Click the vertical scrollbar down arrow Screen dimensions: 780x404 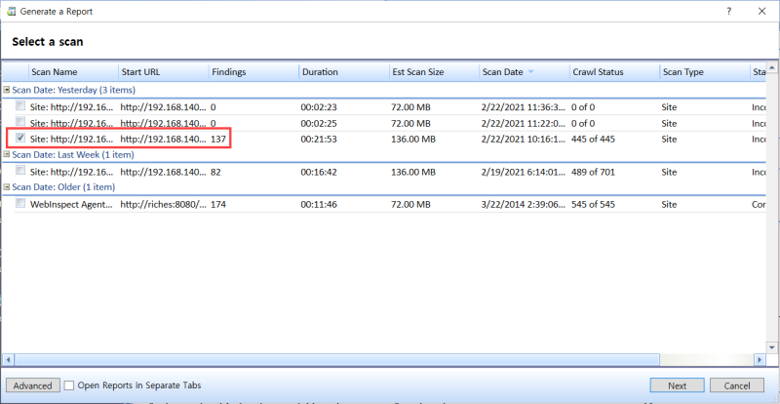(771, 347)
